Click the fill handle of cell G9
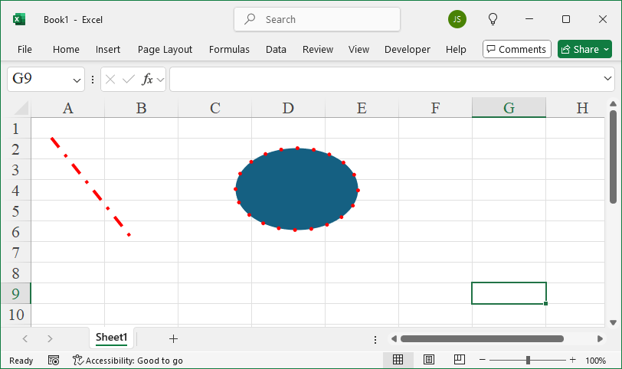Screen dimensions: 622x369 coord(546,303)
